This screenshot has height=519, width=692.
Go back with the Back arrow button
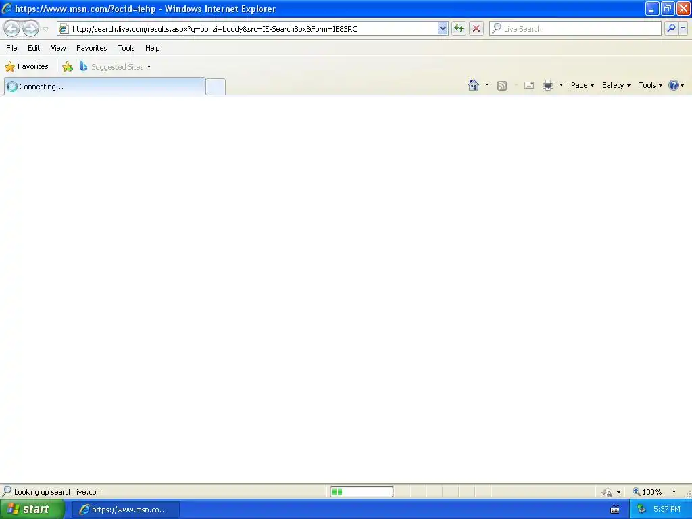click(x=12, y=28)
